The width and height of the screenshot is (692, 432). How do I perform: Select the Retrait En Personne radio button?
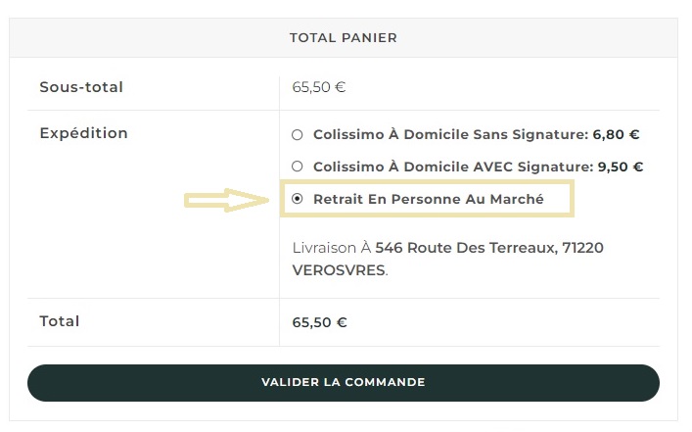pos(298,199)
